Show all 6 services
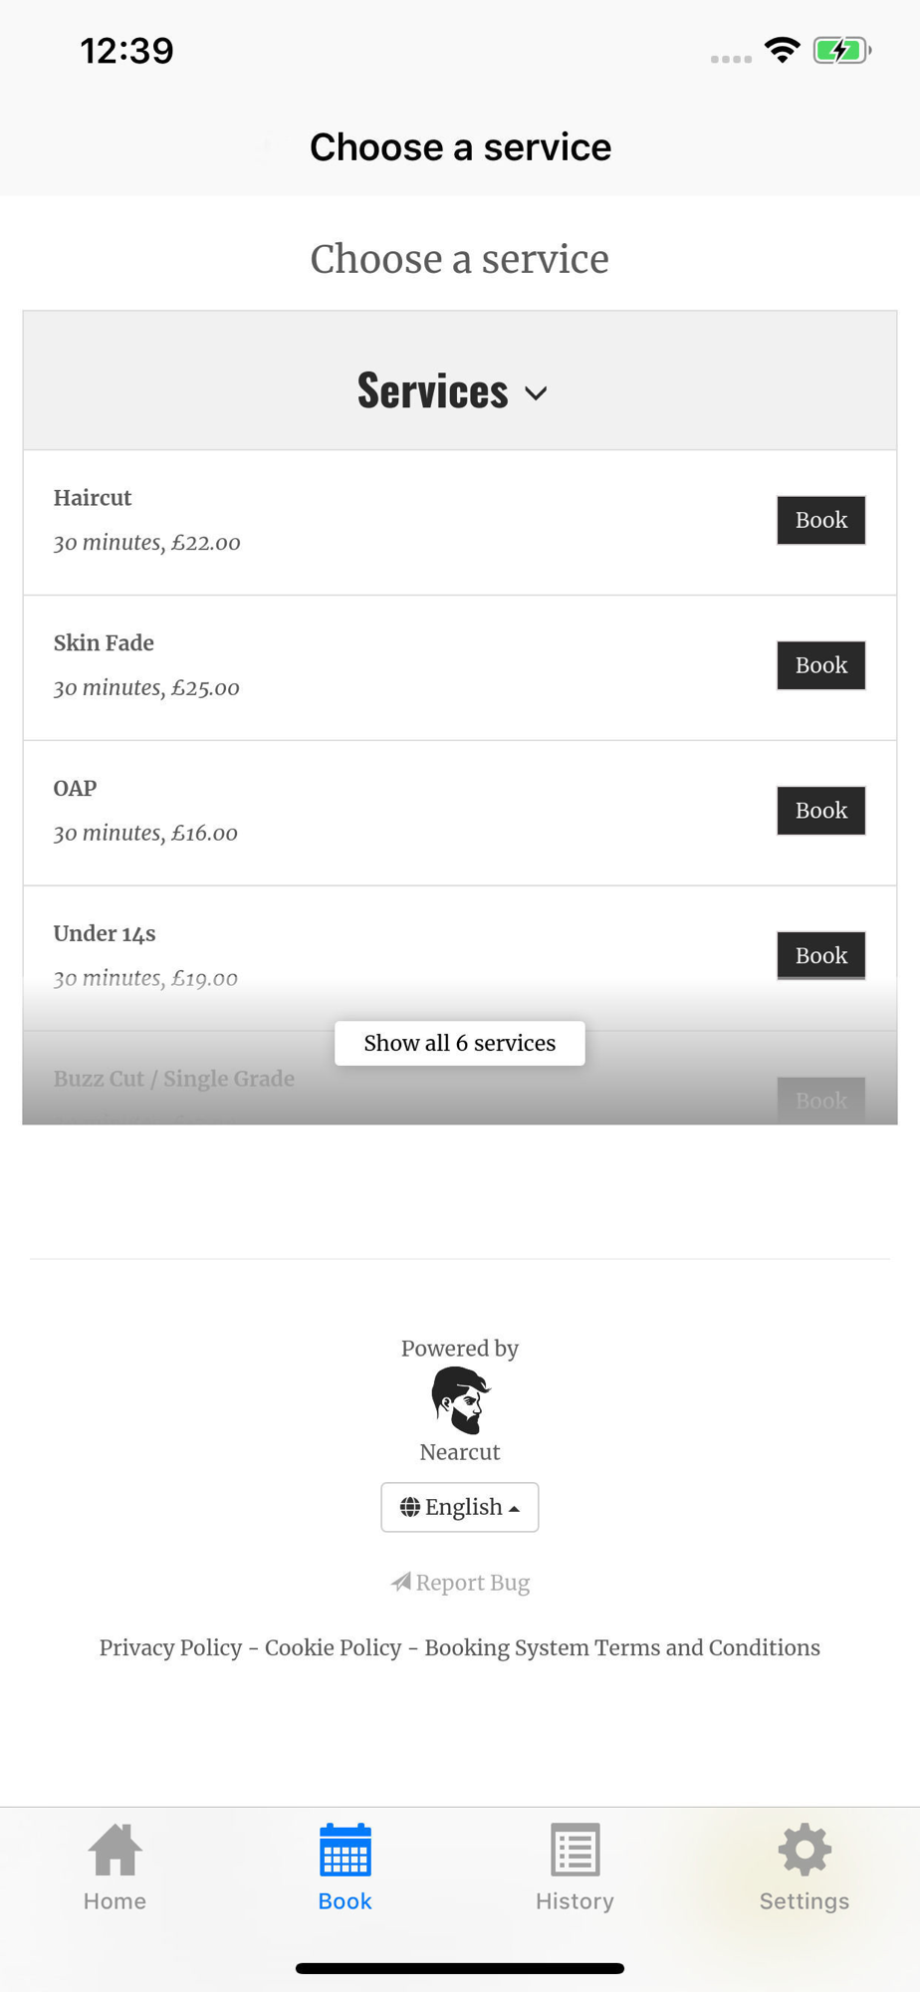The image size is (920, 1992). (x=460, y=1043)
